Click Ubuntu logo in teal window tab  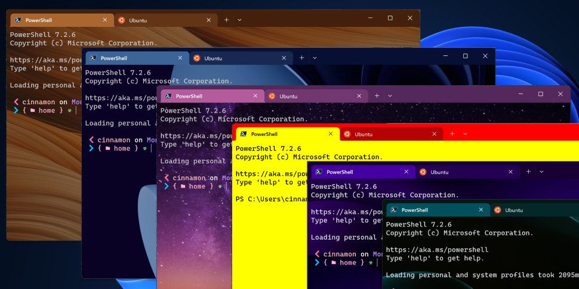tap(498, 210)
